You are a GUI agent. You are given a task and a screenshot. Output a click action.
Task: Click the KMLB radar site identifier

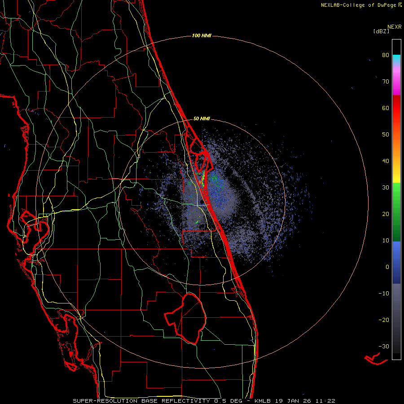[x=263, y=401]
